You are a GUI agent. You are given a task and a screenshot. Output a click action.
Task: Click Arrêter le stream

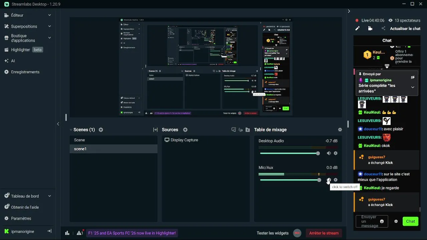tap(324, 233)
